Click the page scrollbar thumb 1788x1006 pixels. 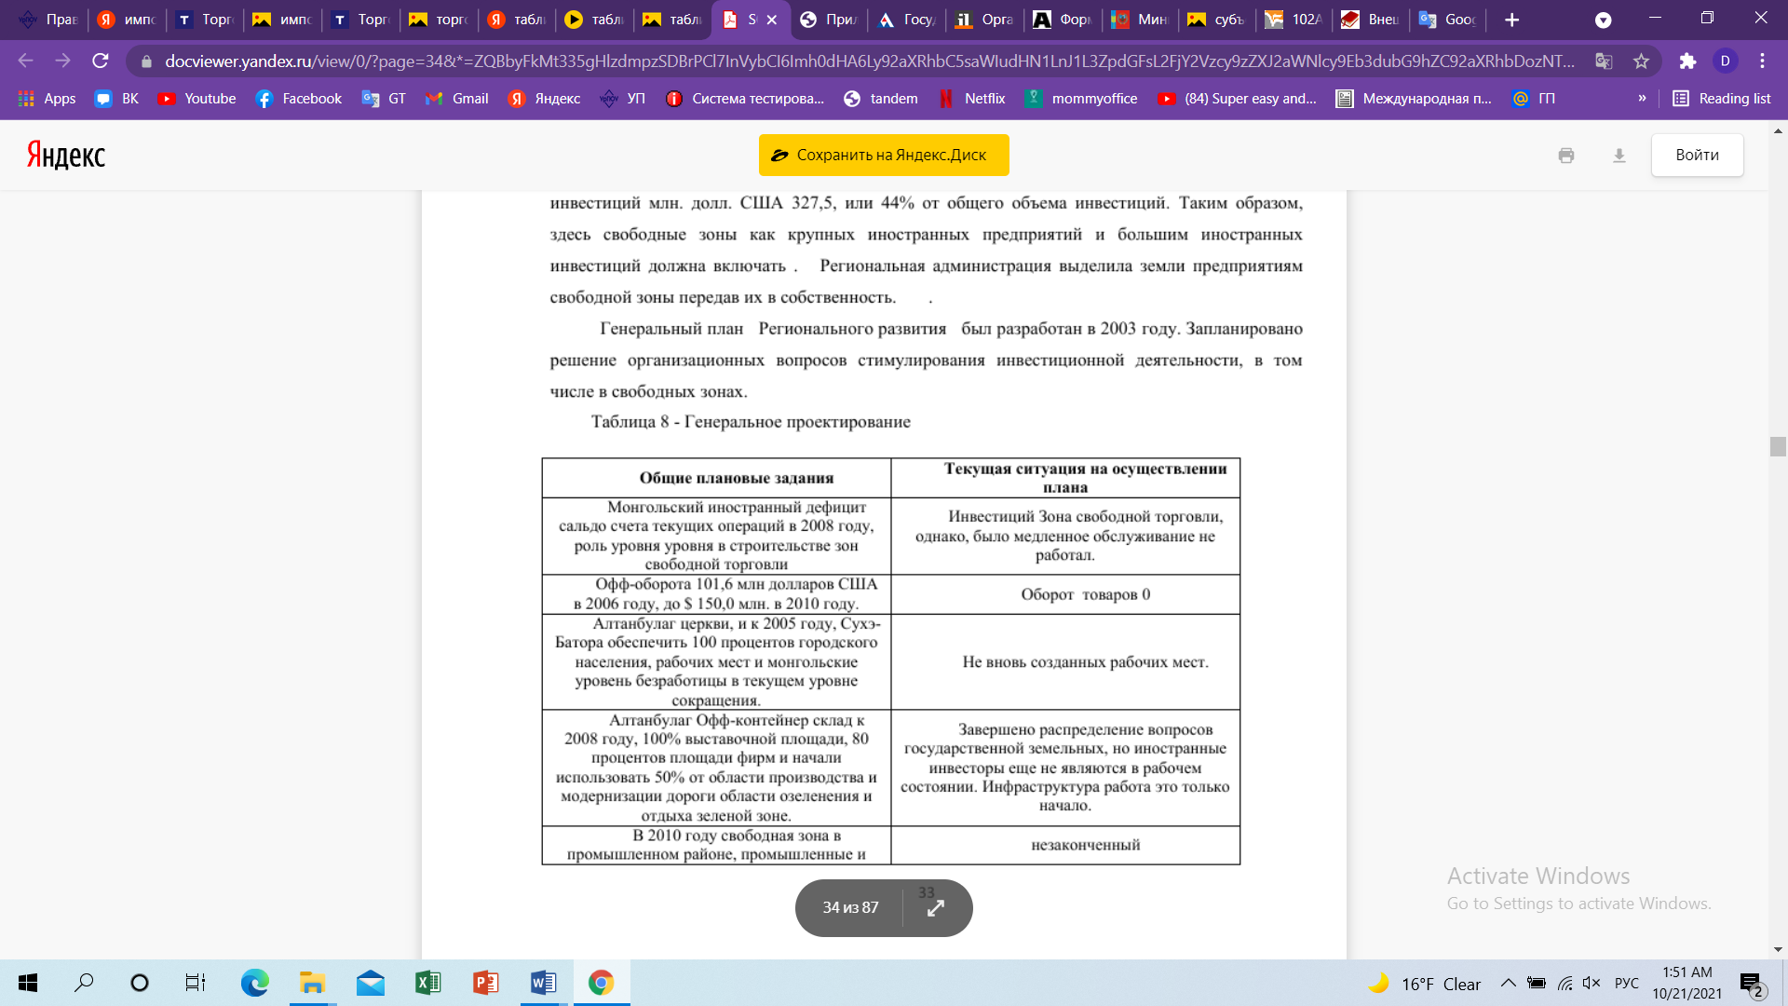point(1778,446)
